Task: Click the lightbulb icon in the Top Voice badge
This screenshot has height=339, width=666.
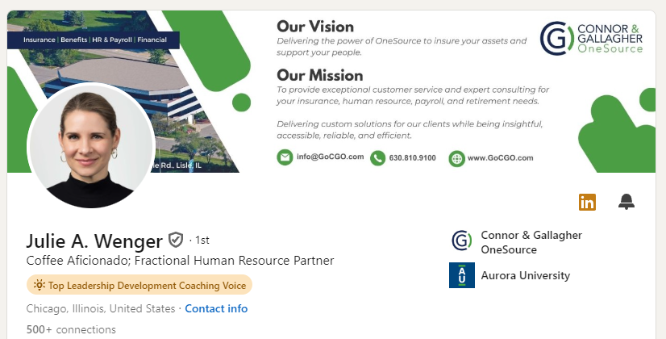Action: [39, 285]
